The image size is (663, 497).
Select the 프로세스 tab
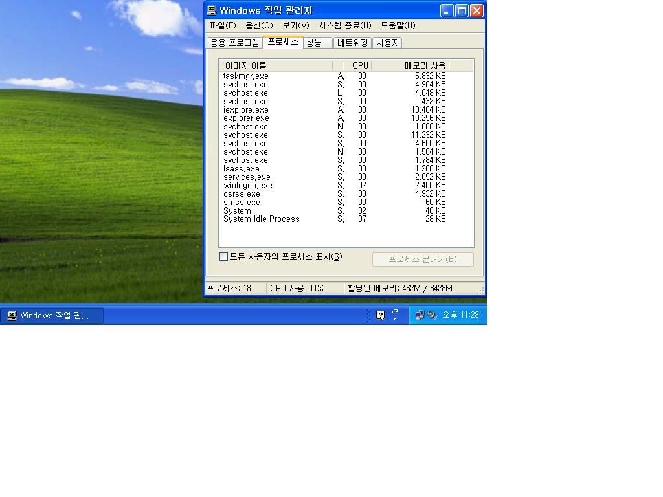(283, 42)
